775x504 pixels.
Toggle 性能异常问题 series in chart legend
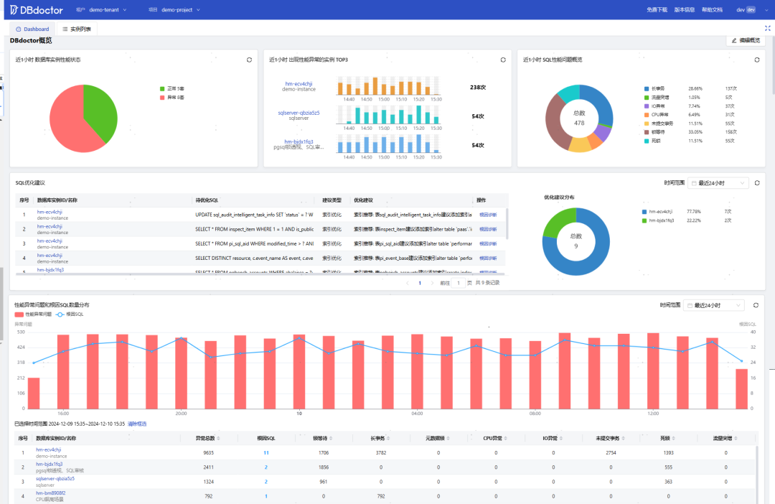pos(33,314)
